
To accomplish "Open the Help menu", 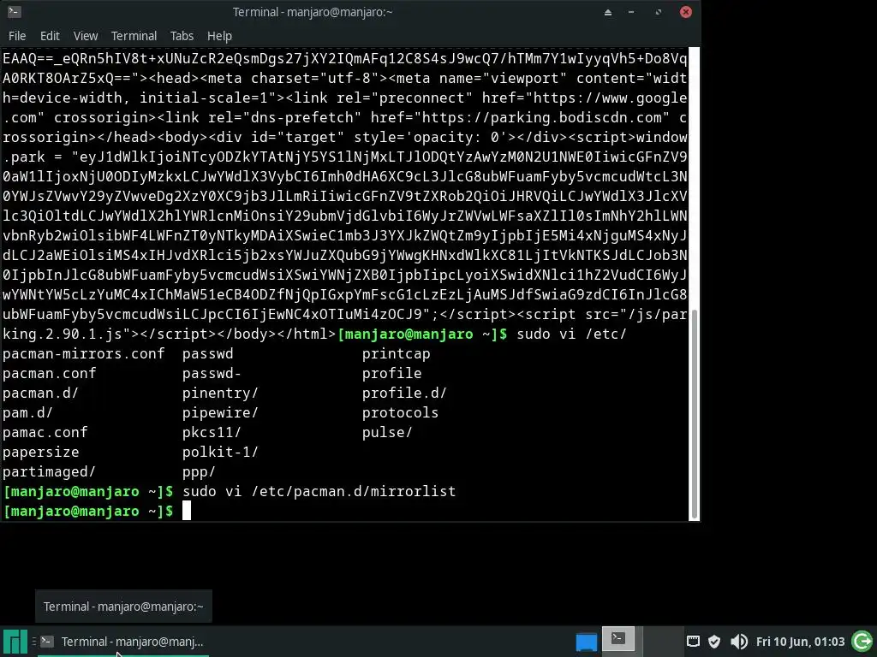I will click(219, 36).
